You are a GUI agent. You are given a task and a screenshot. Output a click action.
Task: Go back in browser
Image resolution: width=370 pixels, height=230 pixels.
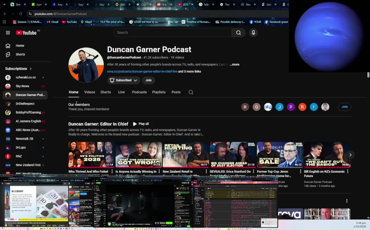coord(5,14)
